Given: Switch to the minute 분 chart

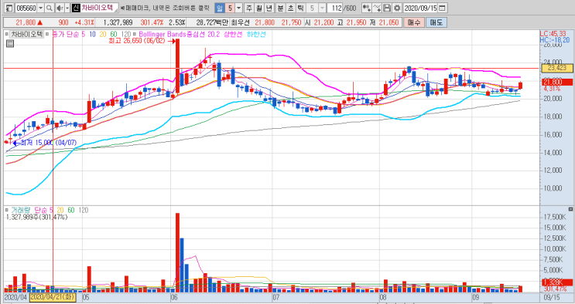Looking at the screenshot, I should 280,8.
